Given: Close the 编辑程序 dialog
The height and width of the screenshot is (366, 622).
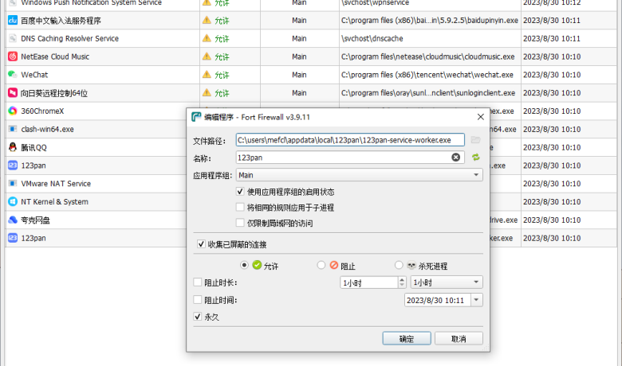Looking at the screenshot, I should click(x=480, y=117).
